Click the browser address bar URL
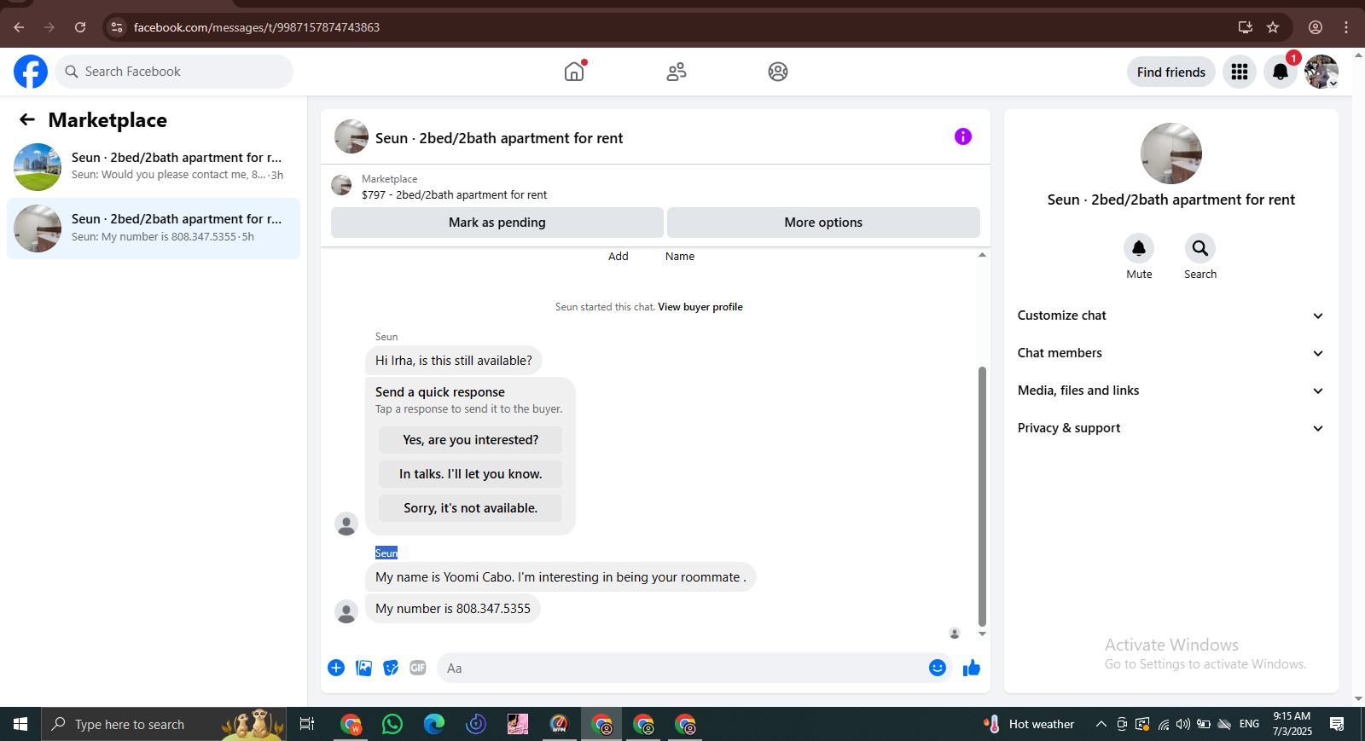Viewport: 1365px width, 741px height. pyautogui.click(x=257, y=27)
